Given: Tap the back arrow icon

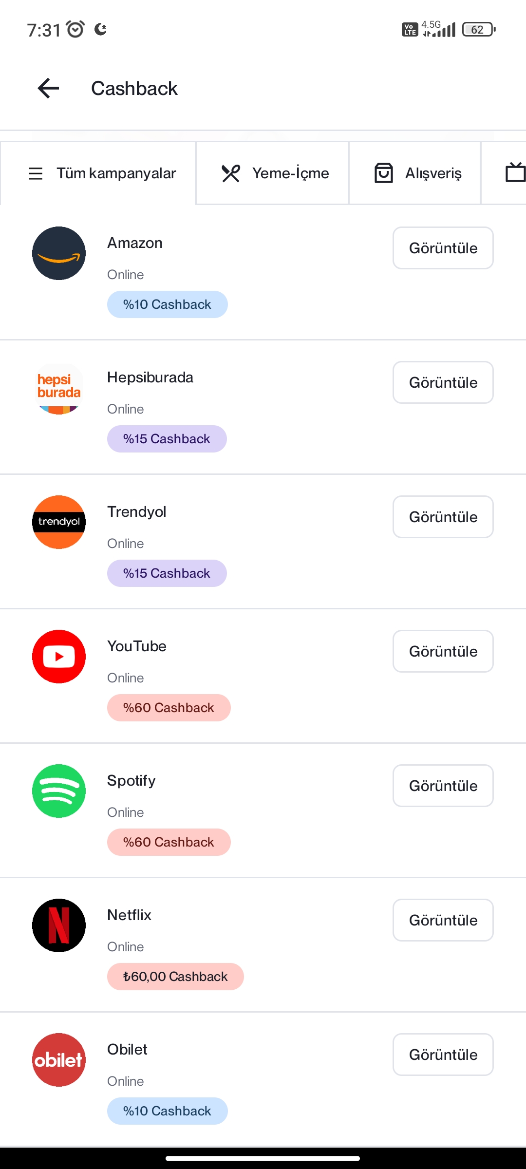Looking at the screenshot, I should pyautogui.click(x=48, y=88).
